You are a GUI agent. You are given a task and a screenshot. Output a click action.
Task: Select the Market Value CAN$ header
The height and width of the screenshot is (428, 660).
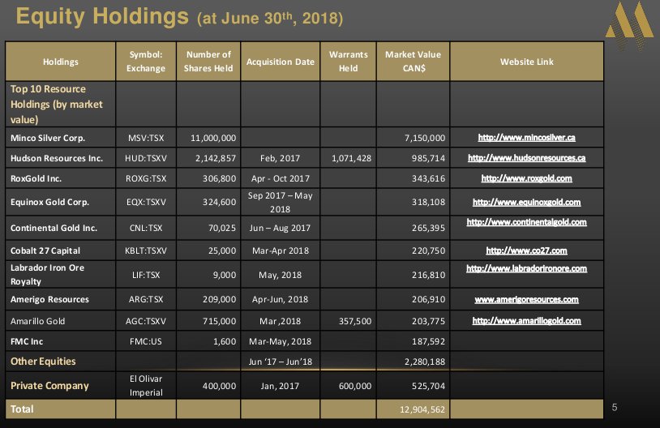click(413, 62)
